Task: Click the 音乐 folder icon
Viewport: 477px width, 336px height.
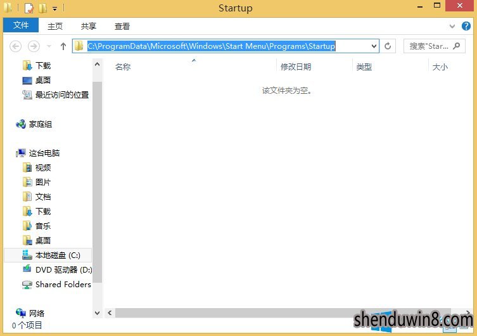Action: [27, 226]
